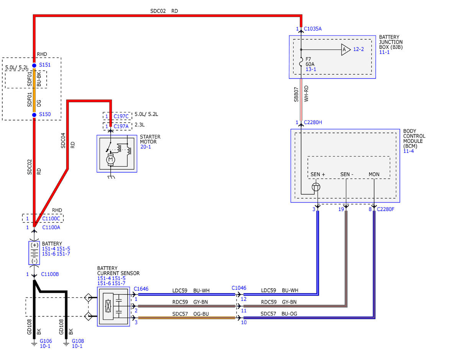This screenshot has width=460, height=355.
Task: Open the 11-1 Battery Junction Box reference
Action: (384, 52)
